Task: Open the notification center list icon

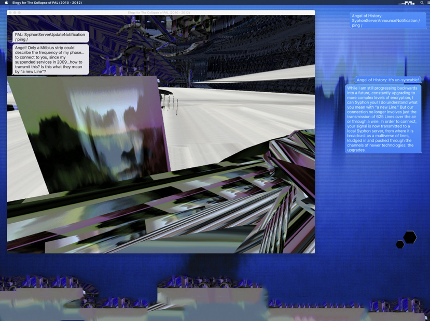Action: [428, 3]
